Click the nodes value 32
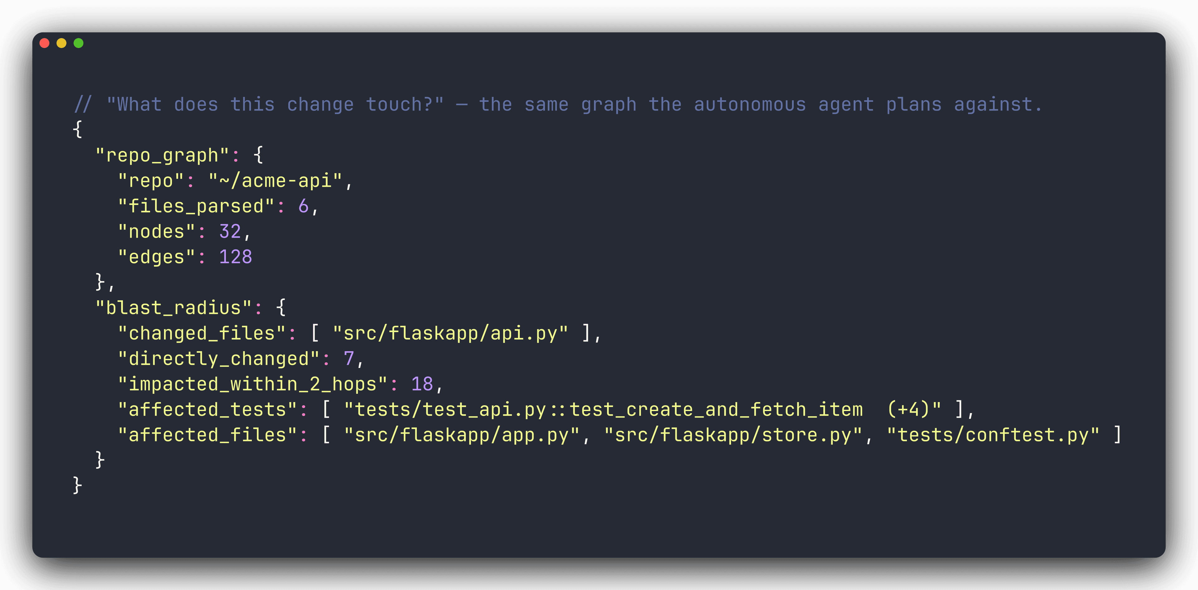This screenshot has height=590, width=1198. 230,231
